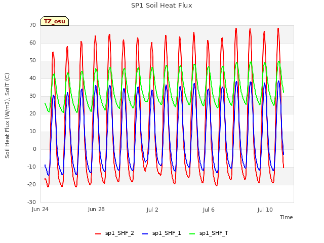
Task: Click the Jun 28 x-axis label
Action: pos(96,210)
